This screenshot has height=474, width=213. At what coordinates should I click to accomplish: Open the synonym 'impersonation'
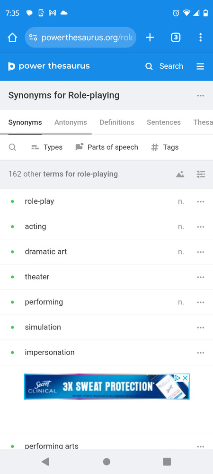click(50, 353)
